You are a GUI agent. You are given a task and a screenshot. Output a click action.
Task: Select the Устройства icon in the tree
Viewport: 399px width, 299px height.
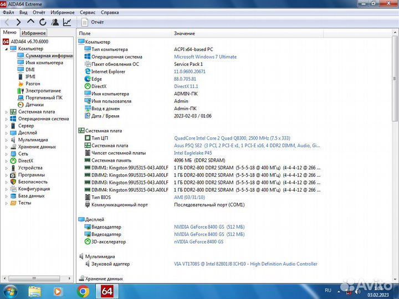(13, 168)
